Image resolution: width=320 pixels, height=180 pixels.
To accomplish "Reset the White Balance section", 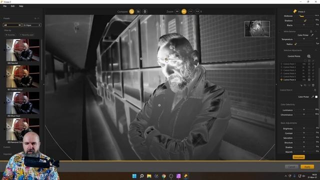I will (311, 31).
